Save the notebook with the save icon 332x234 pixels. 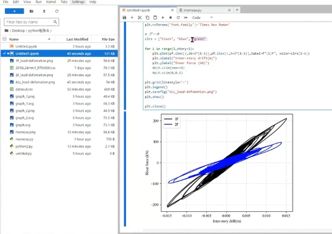(x=125, y=18)
